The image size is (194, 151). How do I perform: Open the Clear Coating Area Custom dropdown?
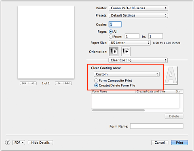click(x=127, y=74)
